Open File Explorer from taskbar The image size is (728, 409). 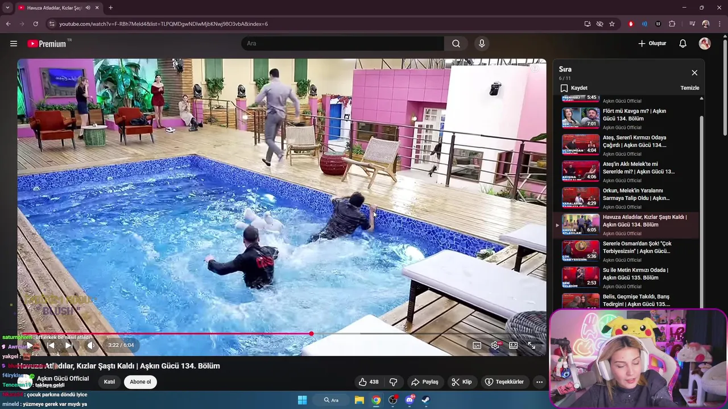(x=359, y=400)
